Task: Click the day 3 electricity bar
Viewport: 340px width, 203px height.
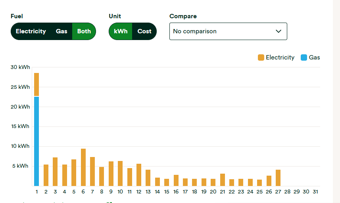Action: coord(55,172)
